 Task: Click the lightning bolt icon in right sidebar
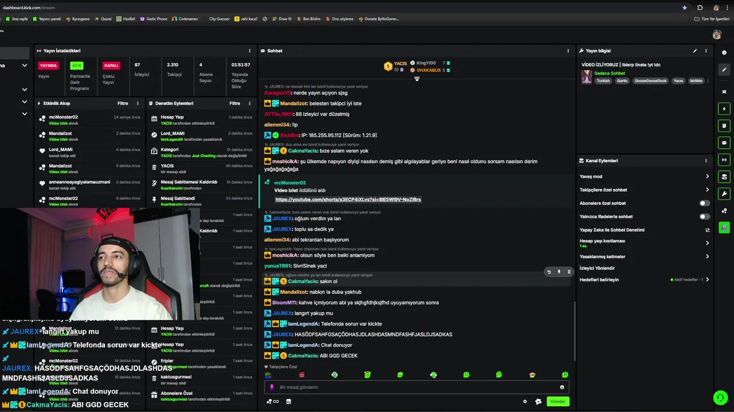click(724, 109)
